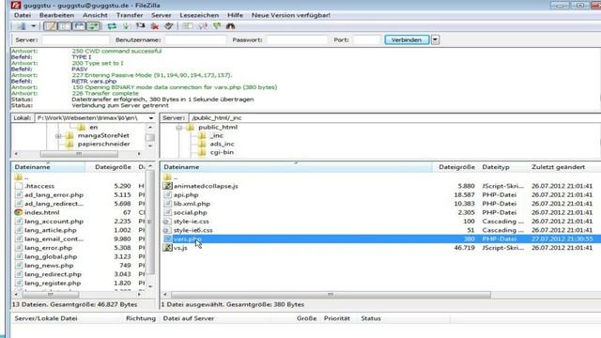Image resolution: width=601 pixels, height=338 pixels.
Task: Click the Verbinden button
Action: tap(407, 39)
